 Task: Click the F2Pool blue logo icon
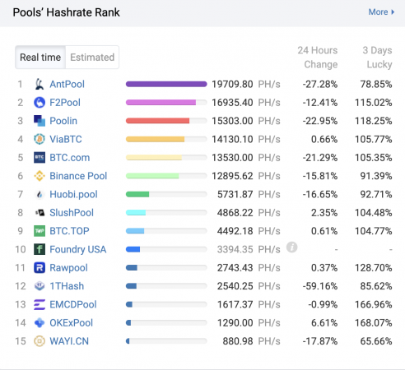40,103
